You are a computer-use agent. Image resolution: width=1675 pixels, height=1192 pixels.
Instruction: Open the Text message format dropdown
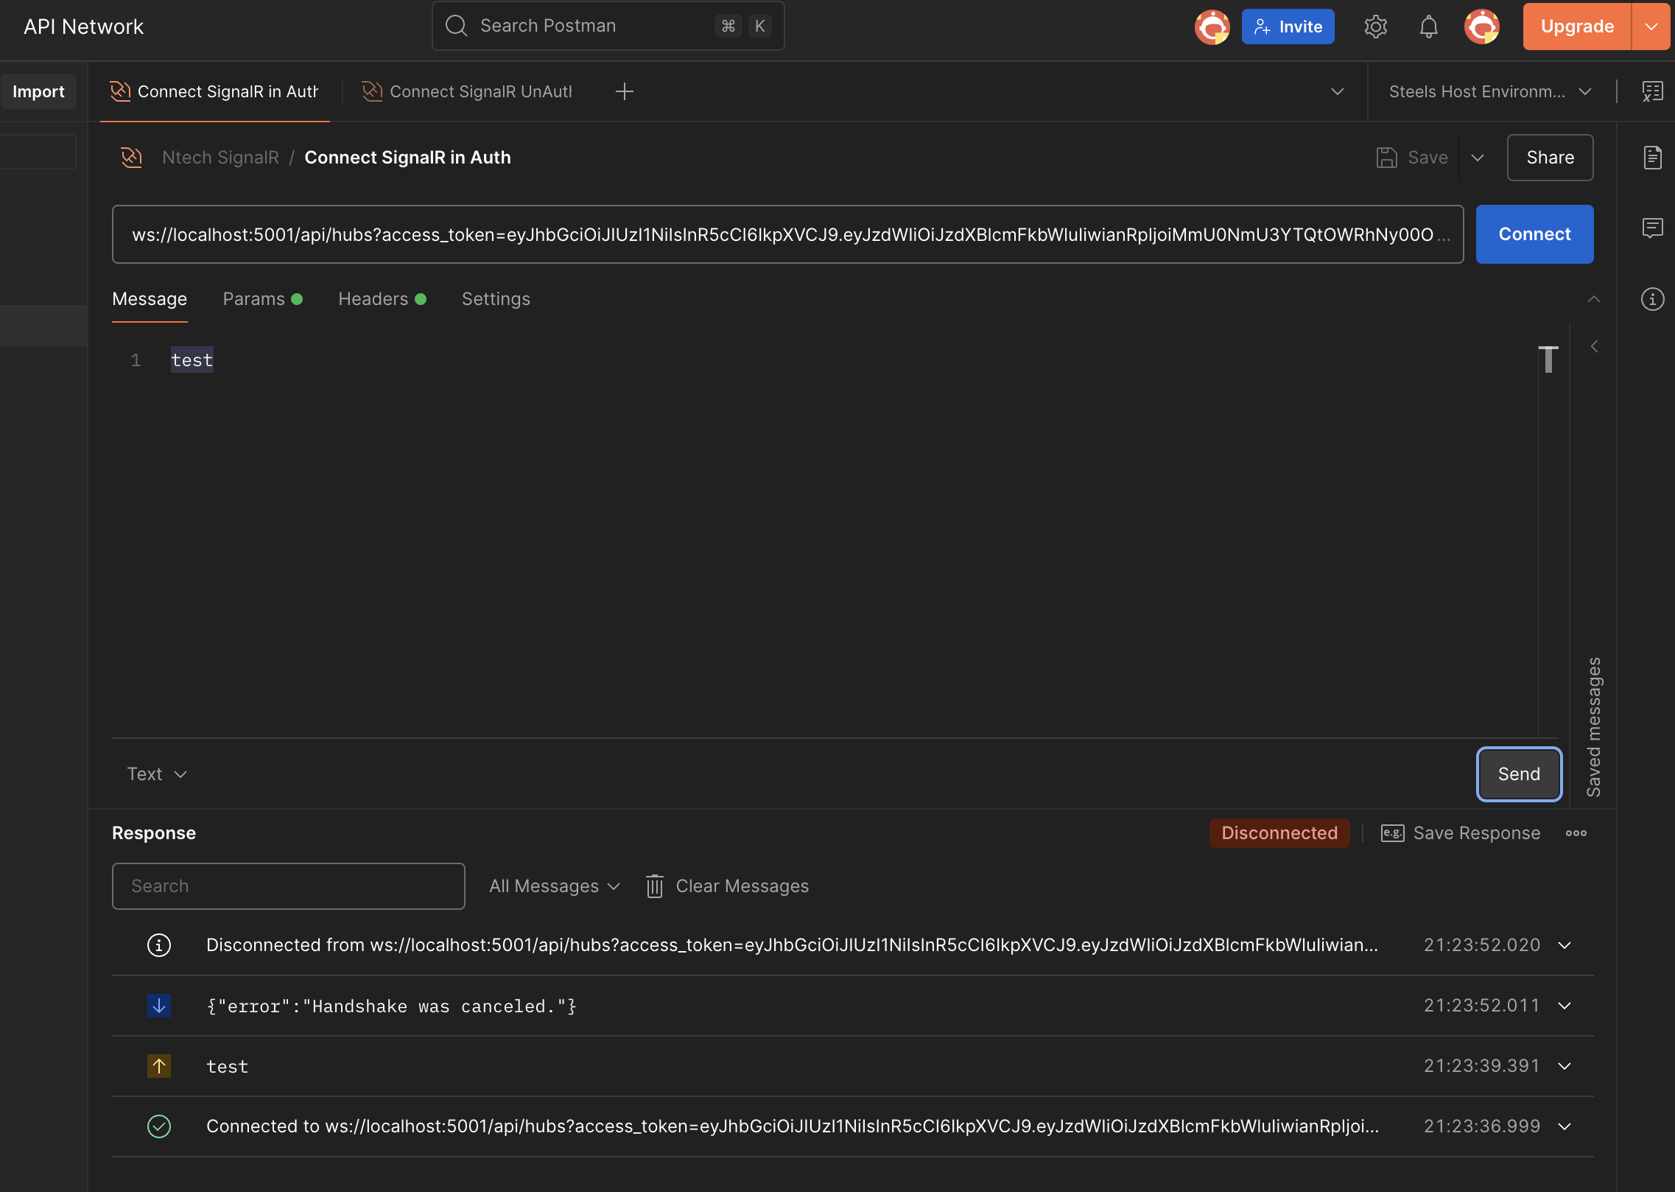(156, 774)
